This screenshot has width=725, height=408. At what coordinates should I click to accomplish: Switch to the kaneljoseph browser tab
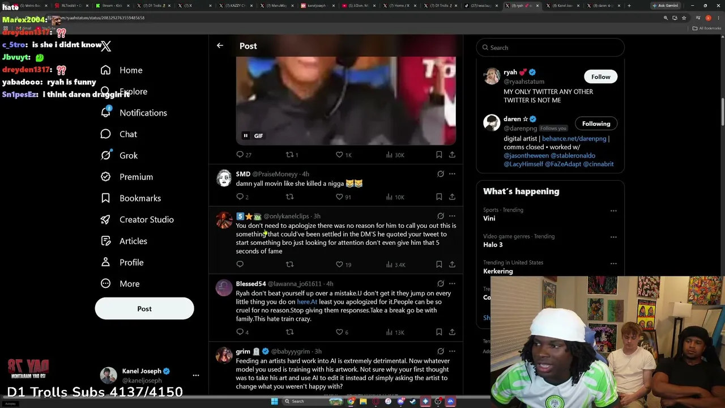[318, 6]
